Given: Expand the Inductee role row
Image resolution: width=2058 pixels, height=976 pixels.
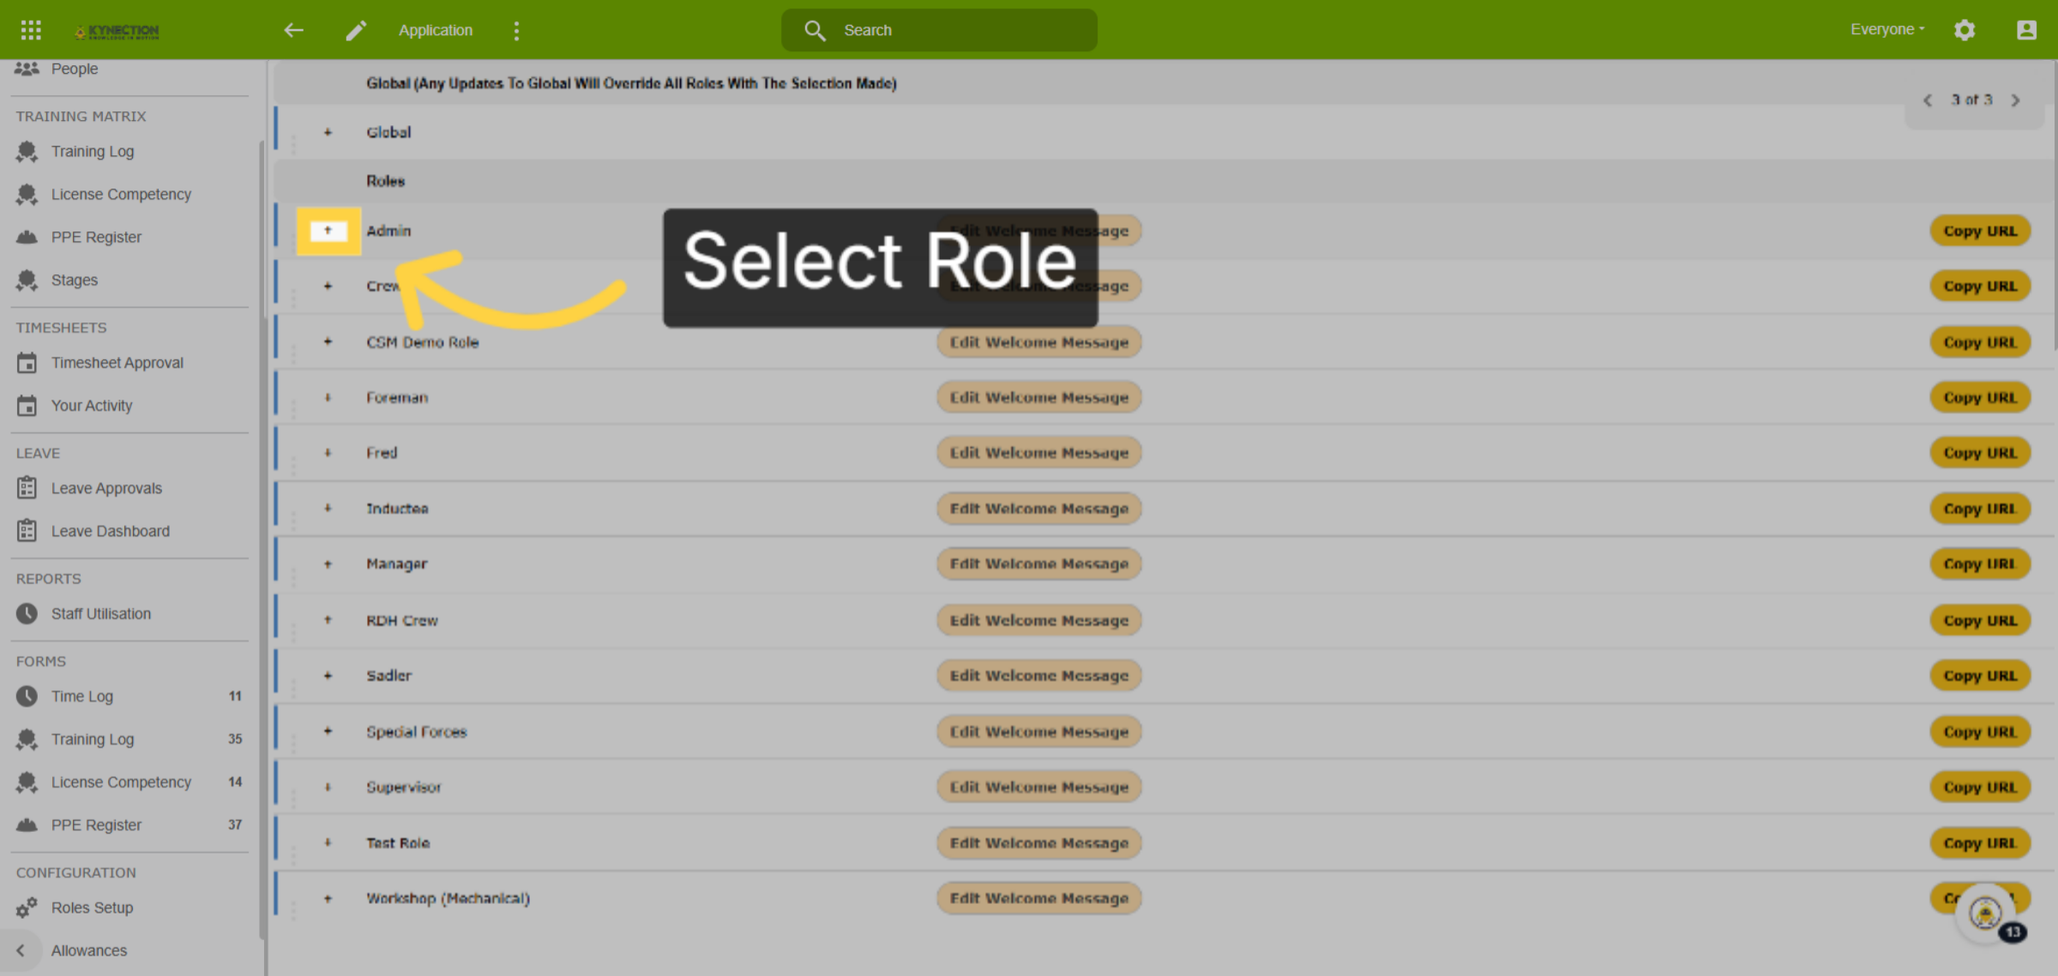Looking at the screenshot, I should [328, 509].
